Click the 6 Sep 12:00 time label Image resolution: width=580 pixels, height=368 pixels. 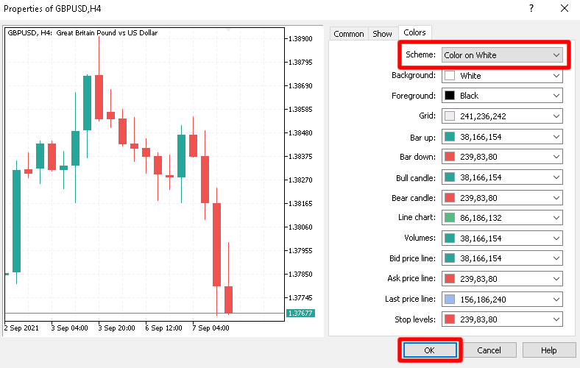164,328
